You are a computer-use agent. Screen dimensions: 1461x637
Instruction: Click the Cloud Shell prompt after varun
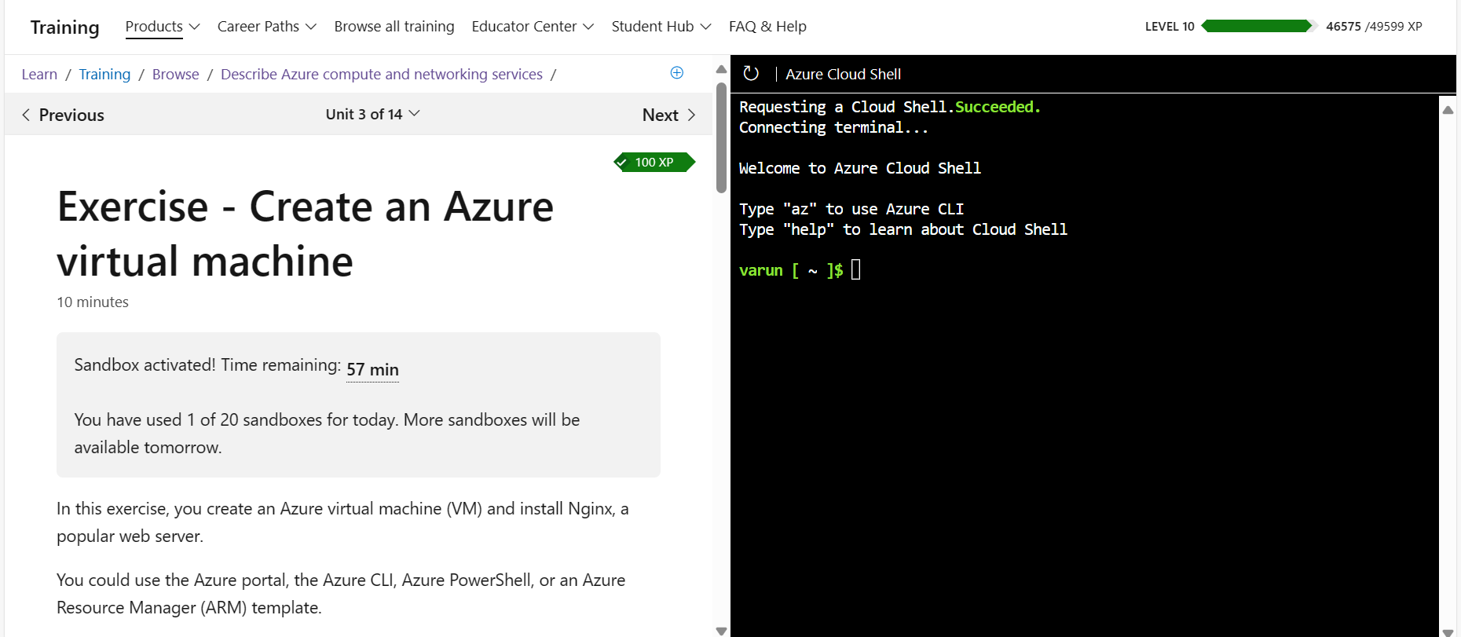pos(855,269)
